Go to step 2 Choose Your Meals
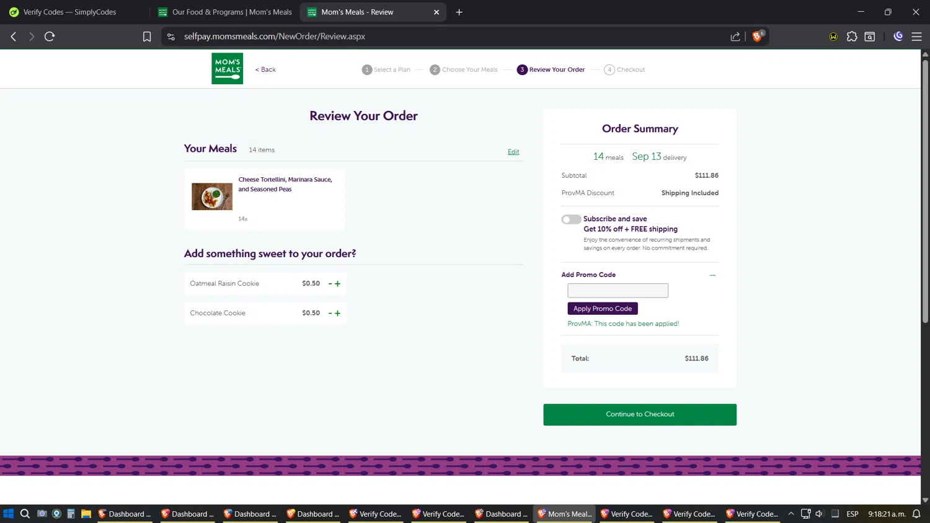Image resolution: width=930 pixels, height=523 pixels. (464, 69)
